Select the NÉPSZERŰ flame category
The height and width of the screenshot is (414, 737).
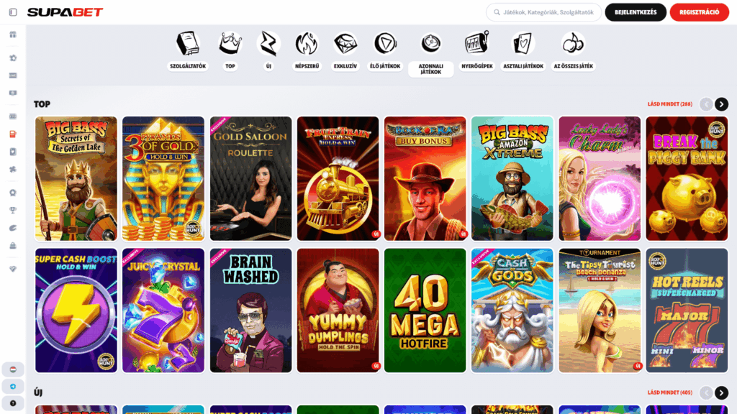click(x=307, y=51)
